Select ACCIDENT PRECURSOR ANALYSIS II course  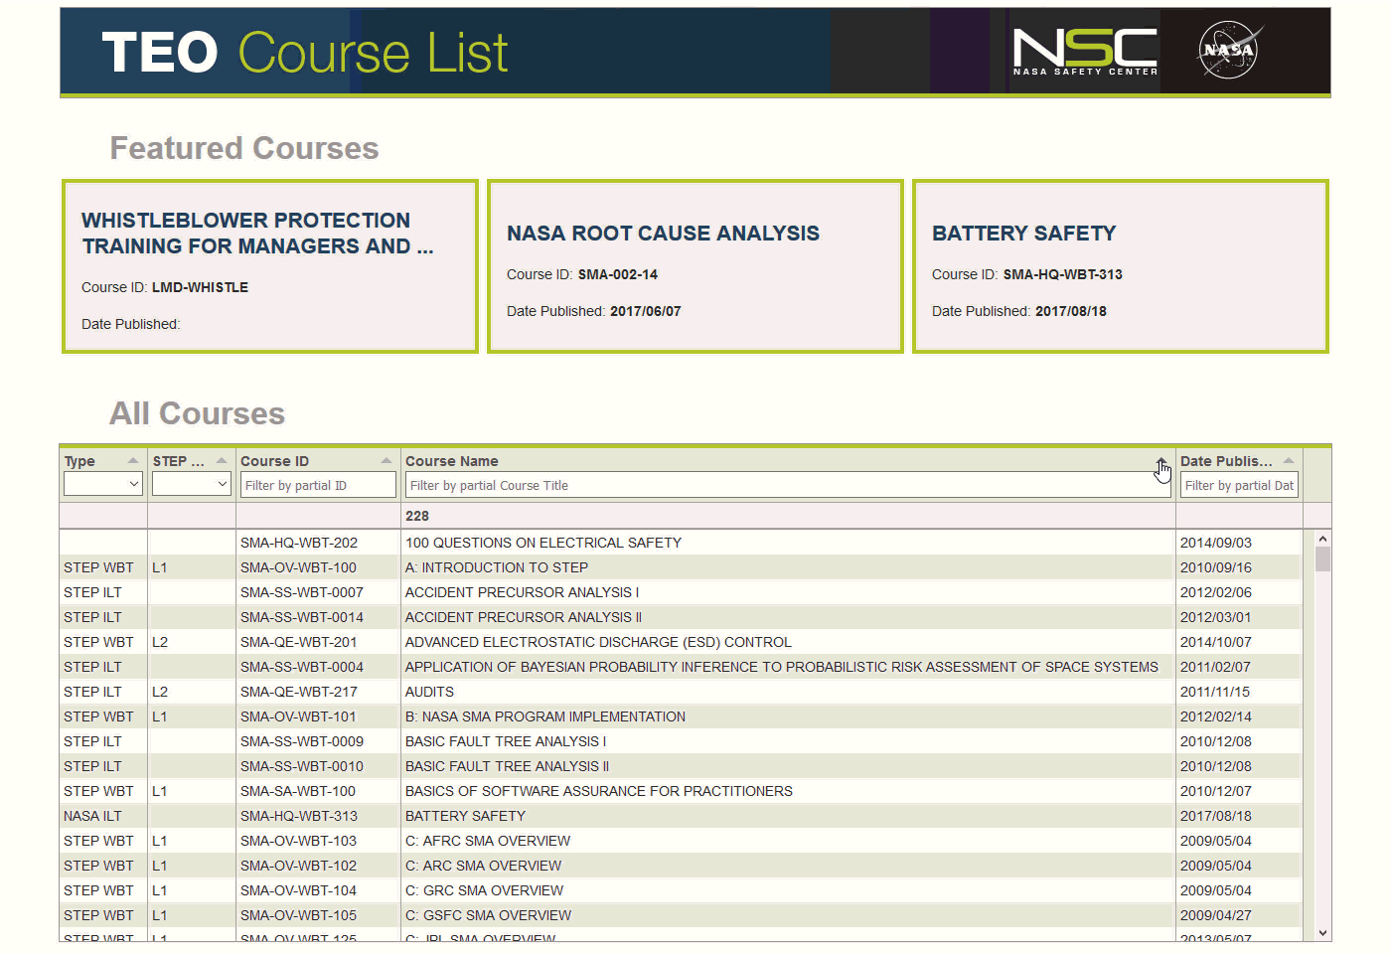coord(524,617)
